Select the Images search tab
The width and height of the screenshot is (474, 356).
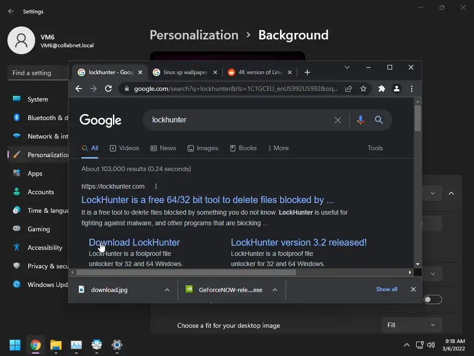203,148
